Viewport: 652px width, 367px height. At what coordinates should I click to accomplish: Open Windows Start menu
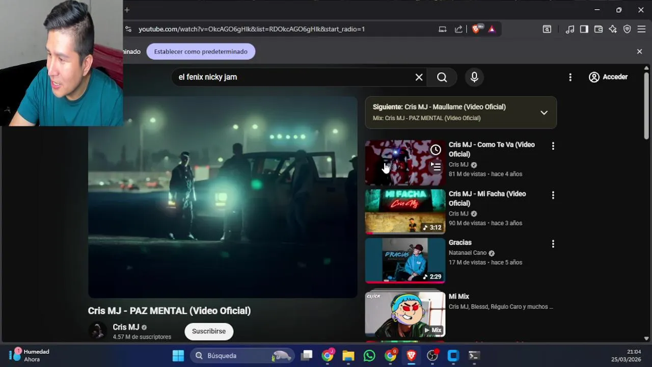point(178,356)
